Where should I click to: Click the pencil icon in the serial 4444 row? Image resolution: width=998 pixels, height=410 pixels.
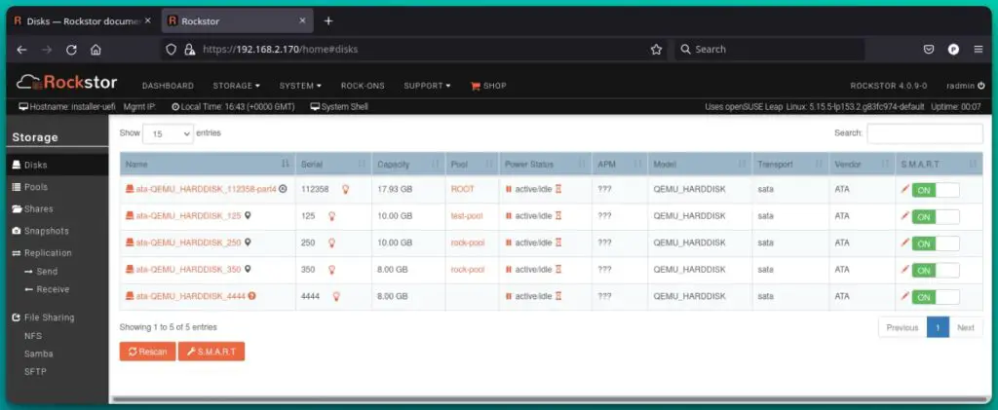904,296
